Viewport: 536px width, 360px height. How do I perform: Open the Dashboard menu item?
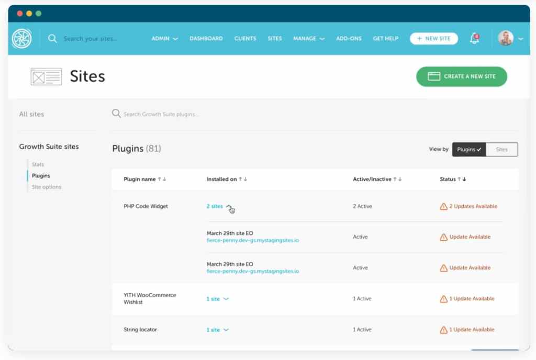206,38
